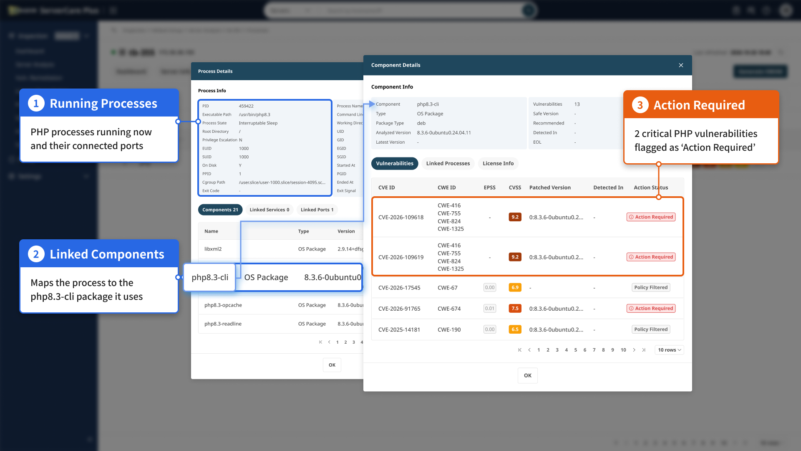The image size is (801, 451).
Task: Click CWE-190 in CVE-2025-14181 row
Action: (449, 329)
